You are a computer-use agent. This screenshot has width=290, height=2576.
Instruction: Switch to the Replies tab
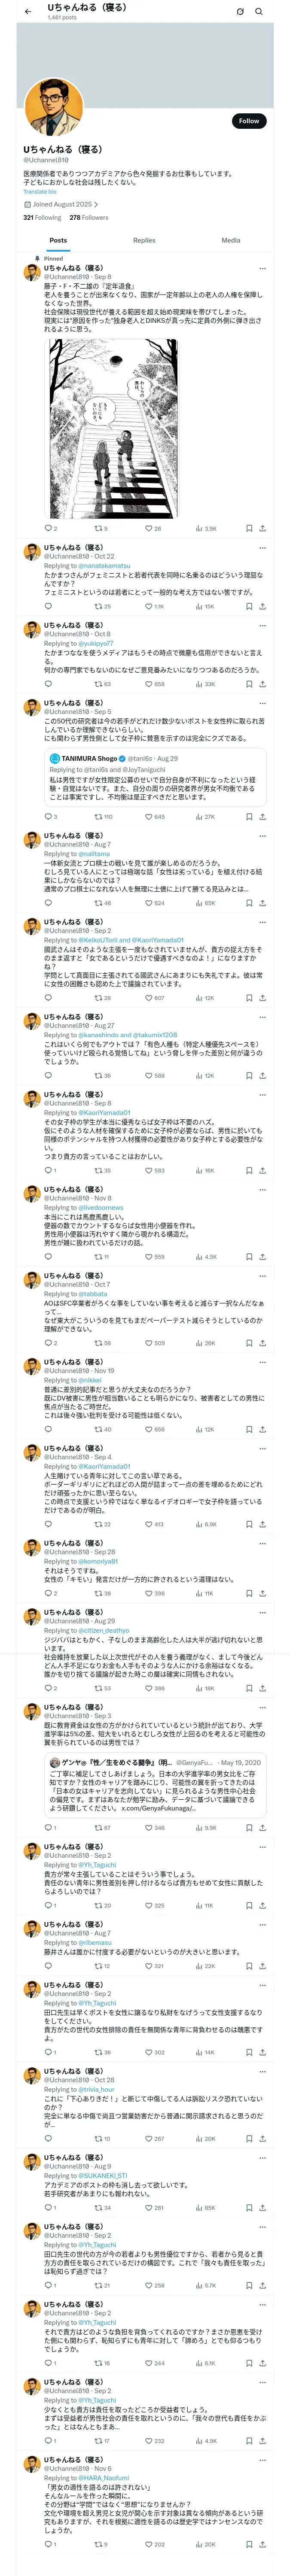(144, 240)
